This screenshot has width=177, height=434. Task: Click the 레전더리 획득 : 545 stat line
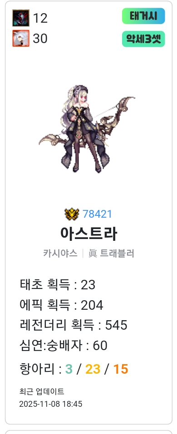pos(74,325)
